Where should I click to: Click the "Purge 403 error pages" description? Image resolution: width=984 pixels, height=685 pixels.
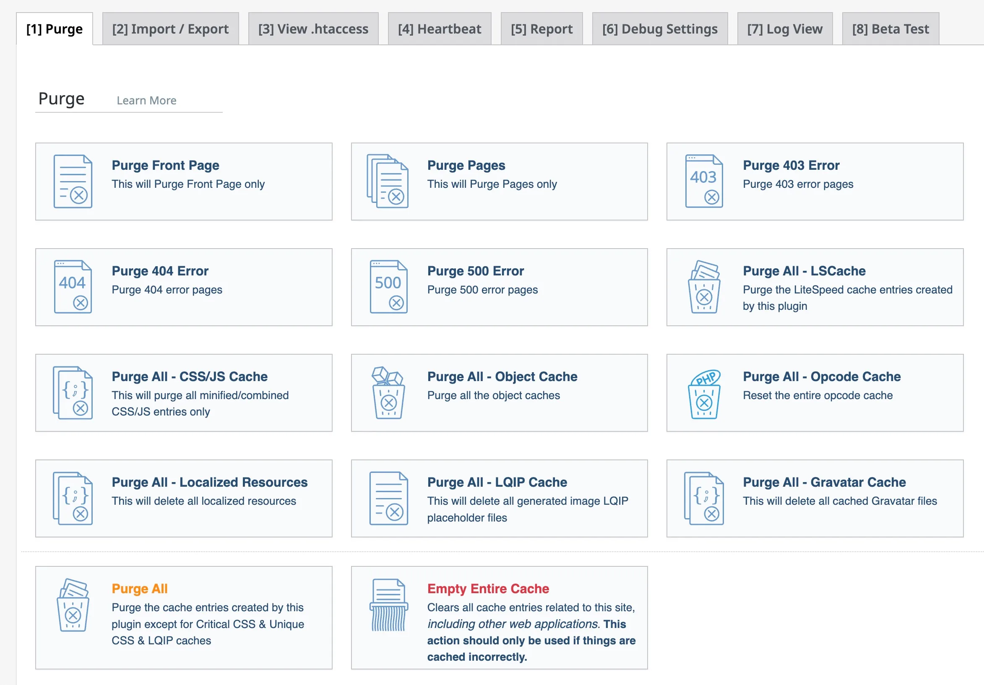[798, 184]
